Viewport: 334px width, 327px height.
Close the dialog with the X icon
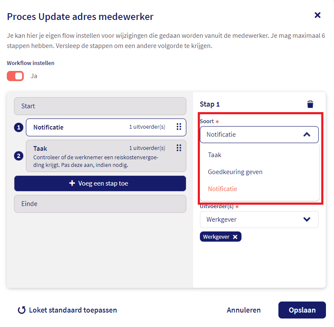(317, 15)
